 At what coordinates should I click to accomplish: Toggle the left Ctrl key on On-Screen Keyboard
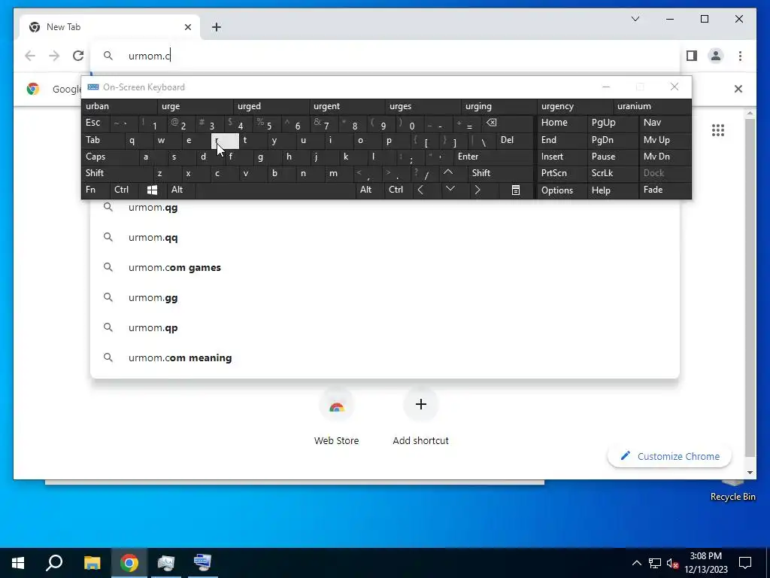(124, 190)
